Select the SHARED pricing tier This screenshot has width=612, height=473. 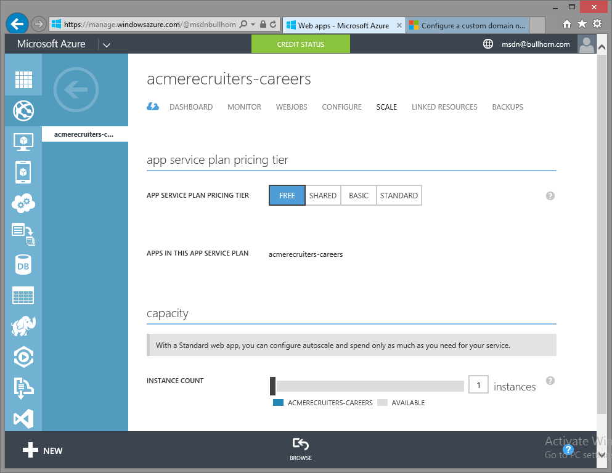click(323, 195)
